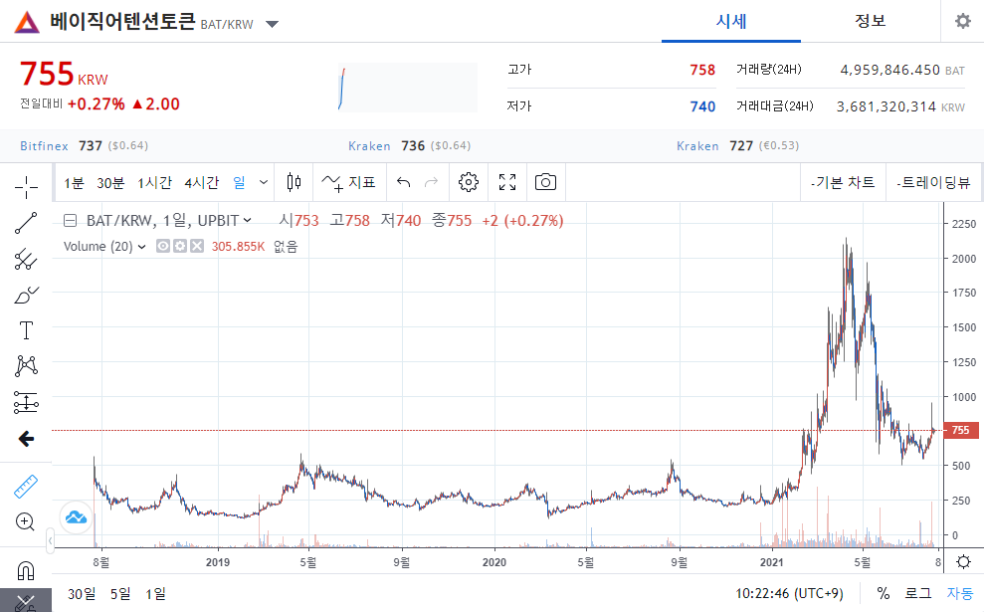Select the long position forecasting tool
This screenshot has width=984, height=612.
point(26,402)
